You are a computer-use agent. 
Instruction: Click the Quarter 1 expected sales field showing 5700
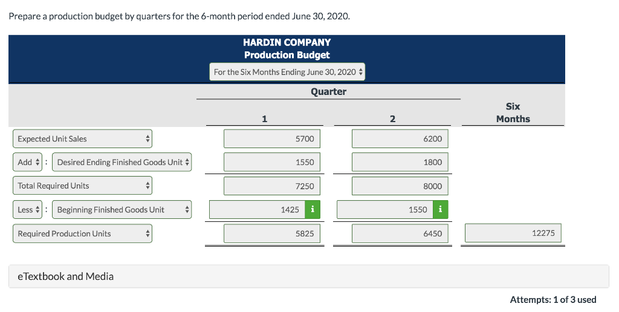click(x=271, y=139)
